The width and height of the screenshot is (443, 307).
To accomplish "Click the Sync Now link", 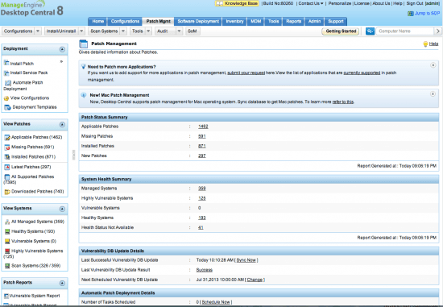I will (x=246, y=260).
